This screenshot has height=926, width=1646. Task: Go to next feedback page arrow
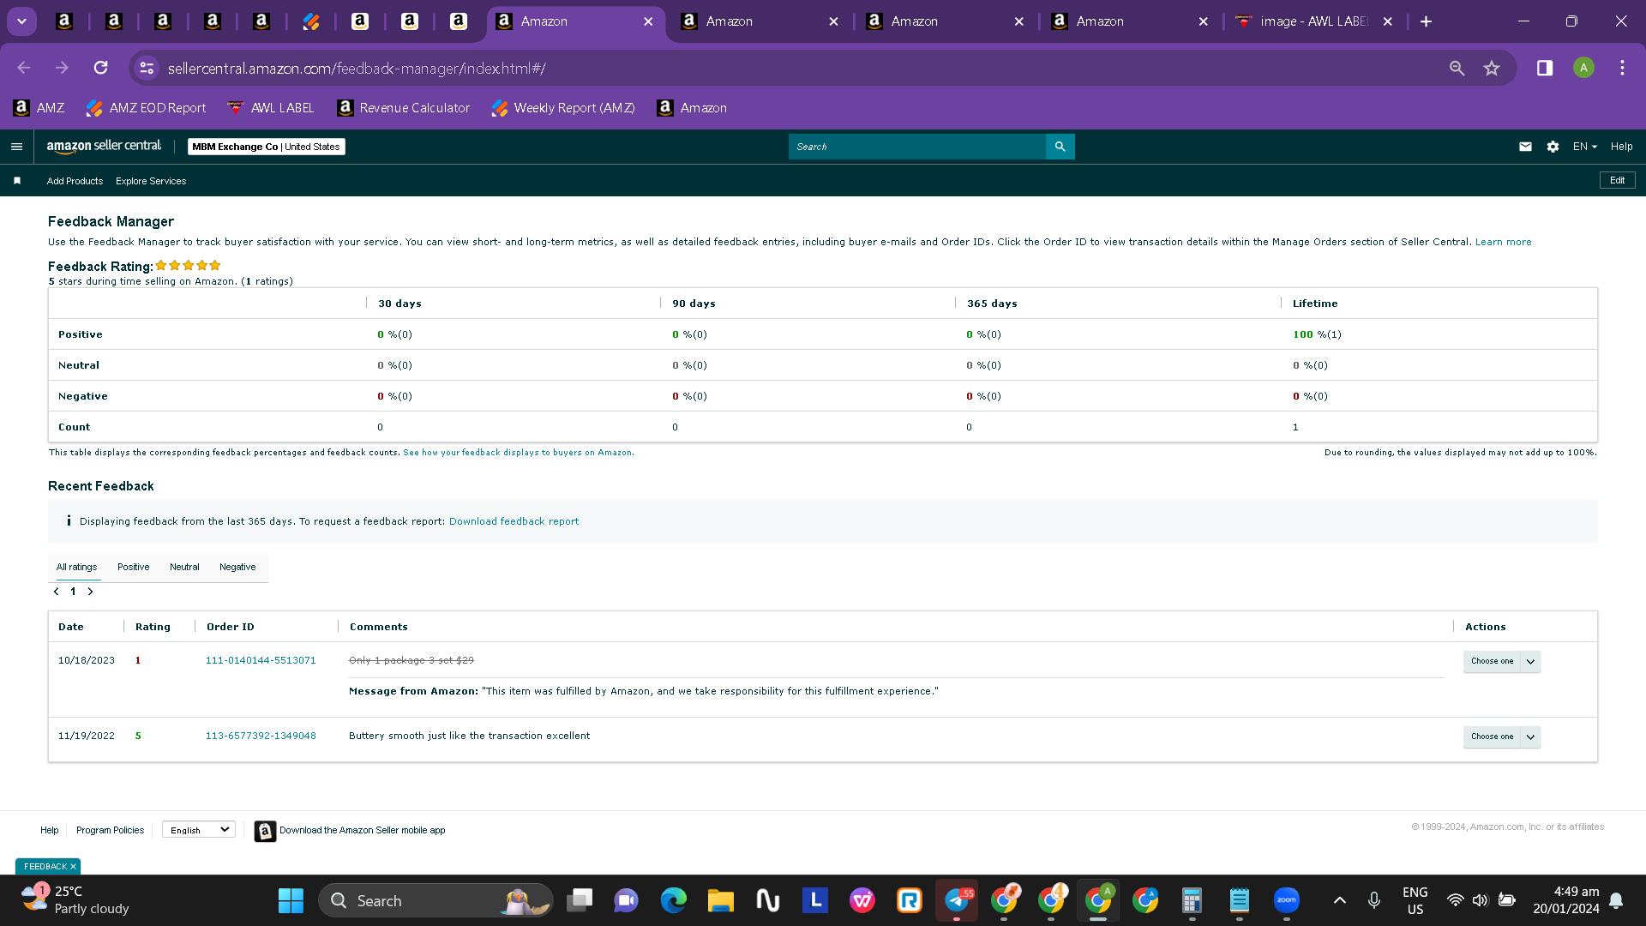pos(90,592)
